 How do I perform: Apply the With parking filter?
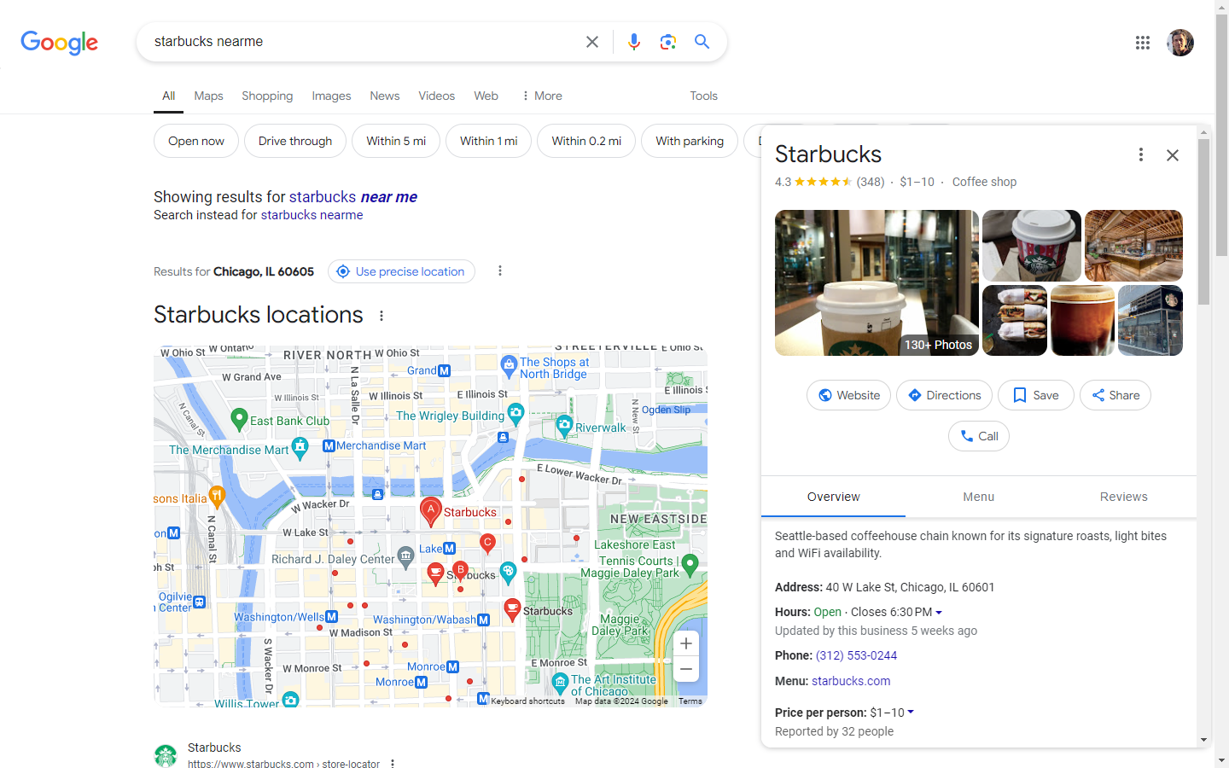pos(690,141)
